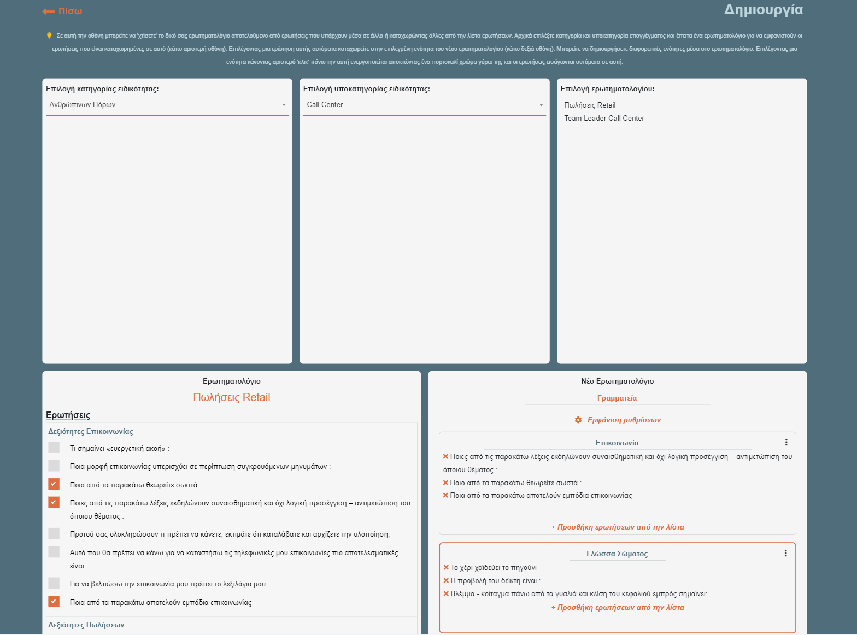Viewport: 857px width, 635px height.
Task: Delete 'Ποια από τα παρακάτω αποτελούν εμπόδια' from Επικοινωνία
Action: 445,495
